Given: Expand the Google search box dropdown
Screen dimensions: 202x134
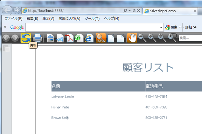Looking at the screenshot, I should (x=161, y=27).
